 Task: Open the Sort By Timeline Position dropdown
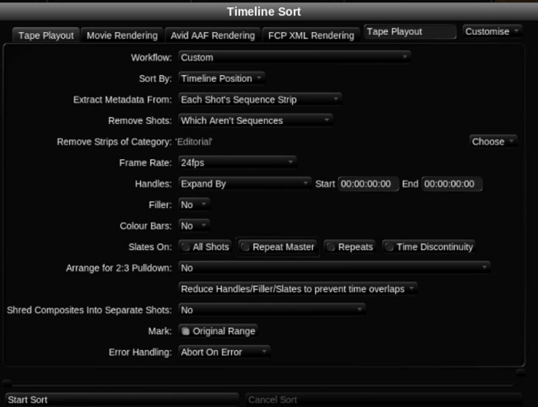(x=221, y=78)
